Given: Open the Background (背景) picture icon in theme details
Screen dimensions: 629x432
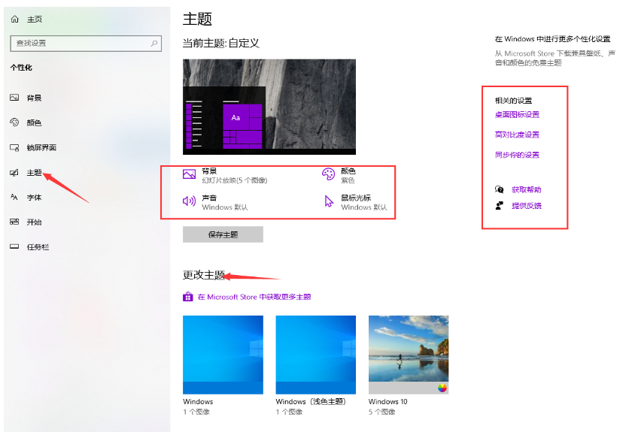Looking at the screenshot, I should click(x=190, y=174).
